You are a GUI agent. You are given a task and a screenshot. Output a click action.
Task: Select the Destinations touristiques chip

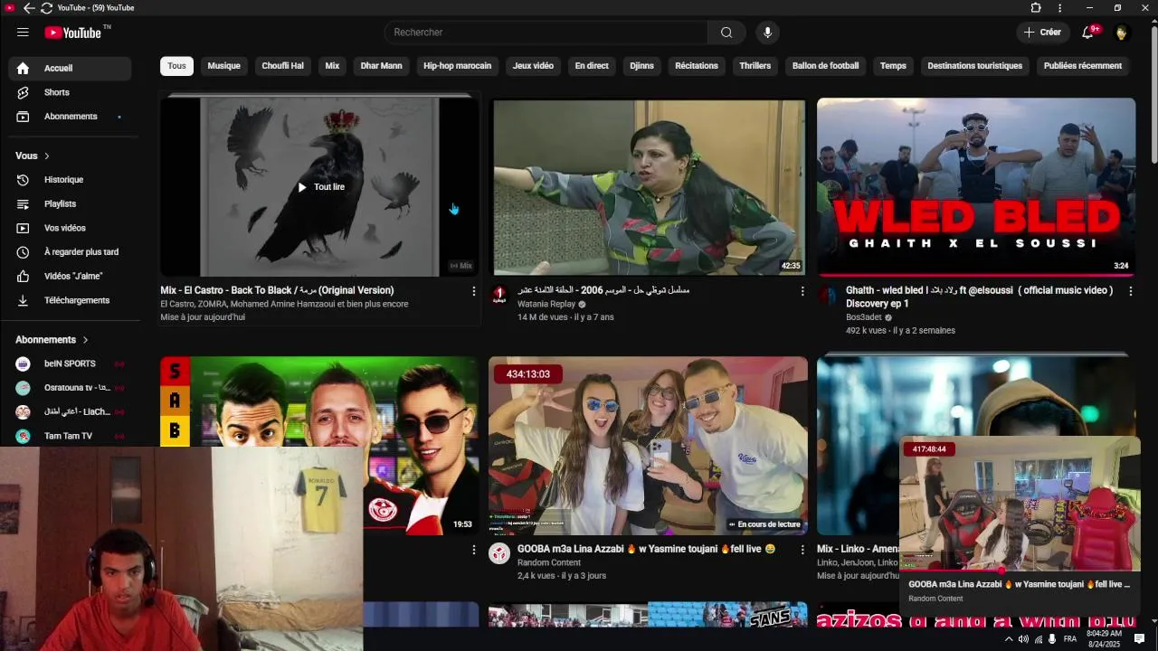coord(974,66)
